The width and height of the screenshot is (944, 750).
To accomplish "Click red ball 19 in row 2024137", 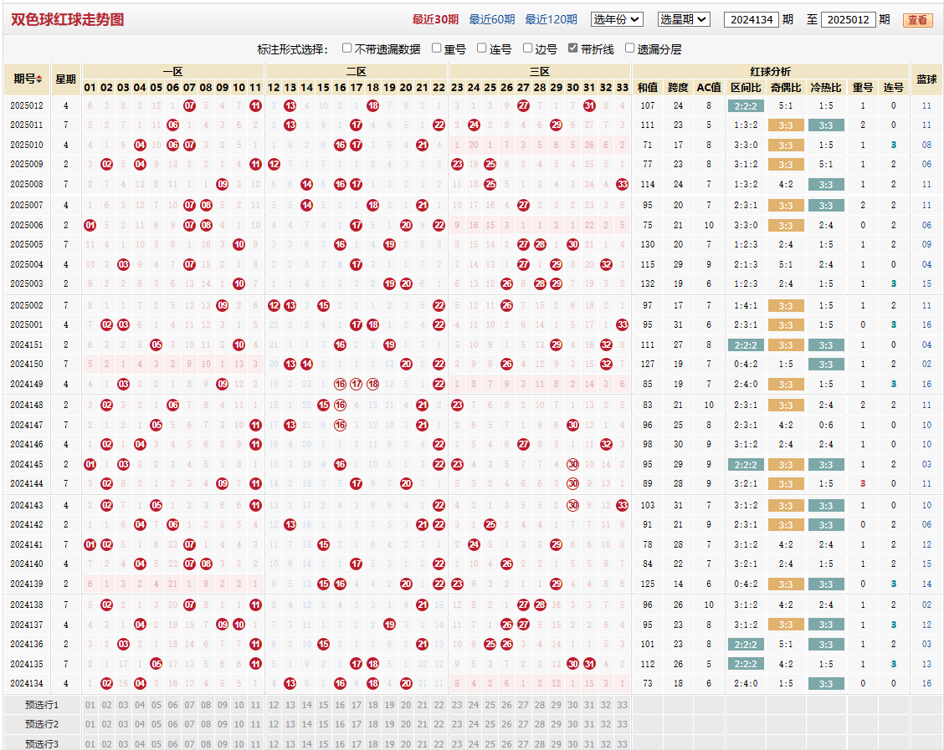I will click(389, 625).
